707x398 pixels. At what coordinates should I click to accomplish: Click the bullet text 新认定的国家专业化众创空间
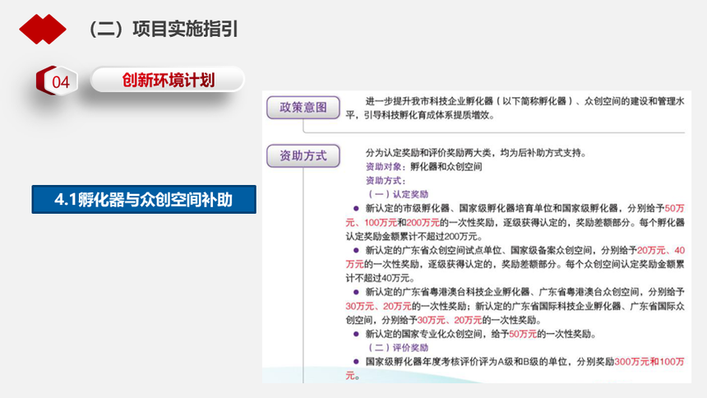[423, 334]
